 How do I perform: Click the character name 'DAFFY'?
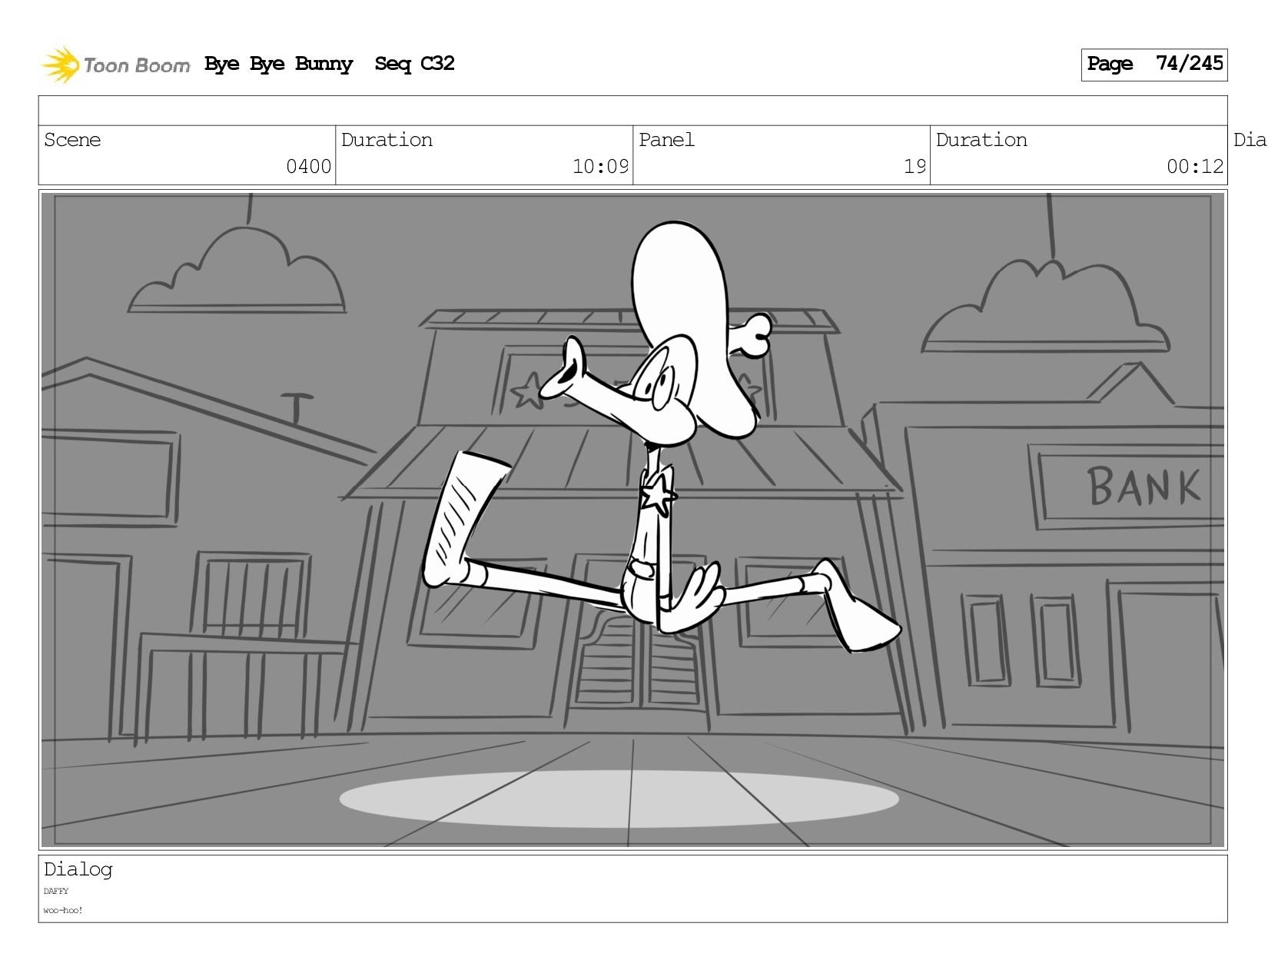click(56, 892)
